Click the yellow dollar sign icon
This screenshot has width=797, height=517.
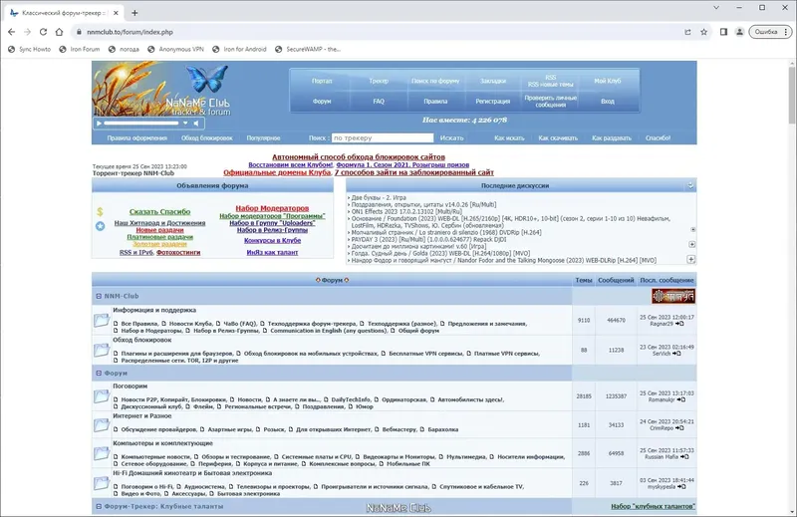tap(101, 211)
